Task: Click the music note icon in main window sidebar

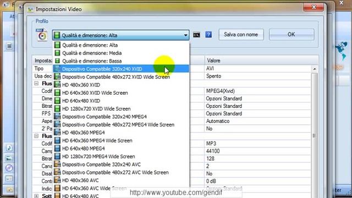Action: pyautogui.click(x=9, y=148)
